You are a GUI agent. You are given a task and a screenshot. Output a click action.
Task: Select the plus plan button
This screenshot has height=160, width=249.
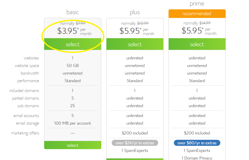click(135, 44)
